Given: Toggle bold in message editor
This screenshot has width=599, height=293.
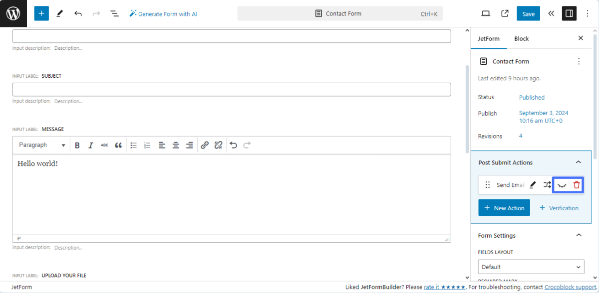Looking at the screenshot, I should 77,145.
